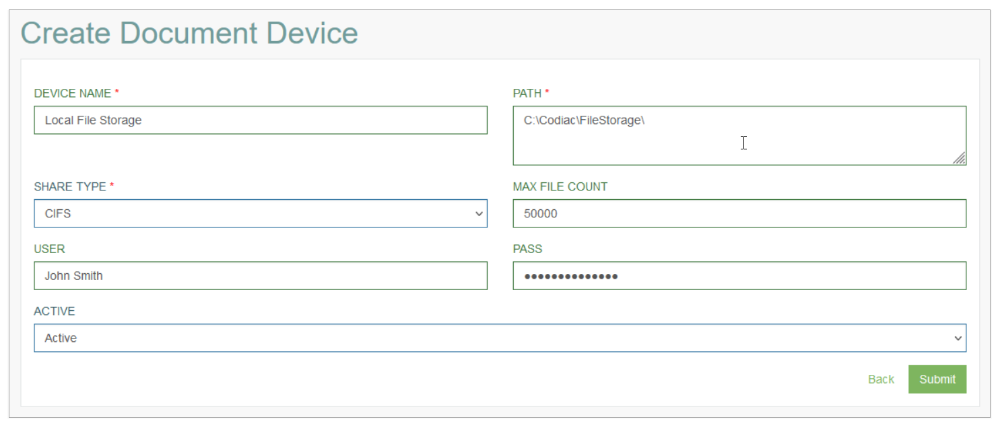The width and height of the screenshot is (998, 426).
Task: Click the PASS label text
Action: (527, 249)
